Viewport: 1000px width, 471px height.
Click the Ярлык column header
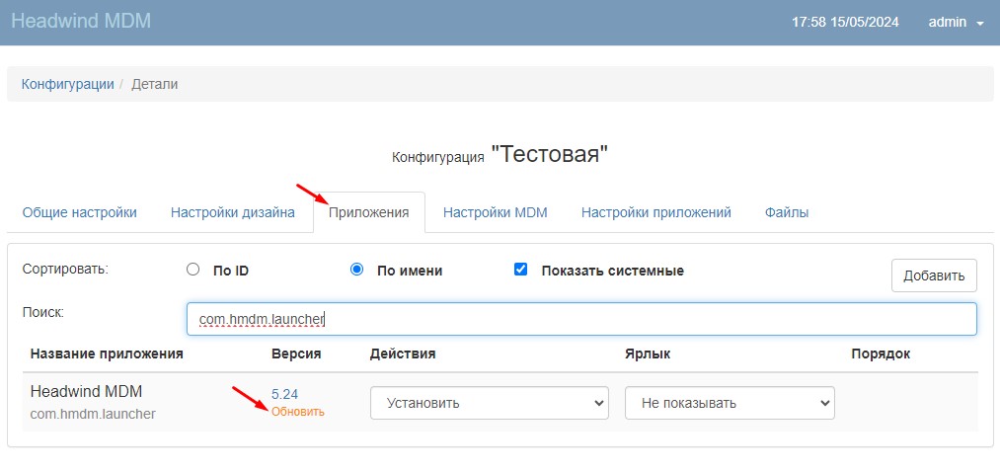(648, 353)
